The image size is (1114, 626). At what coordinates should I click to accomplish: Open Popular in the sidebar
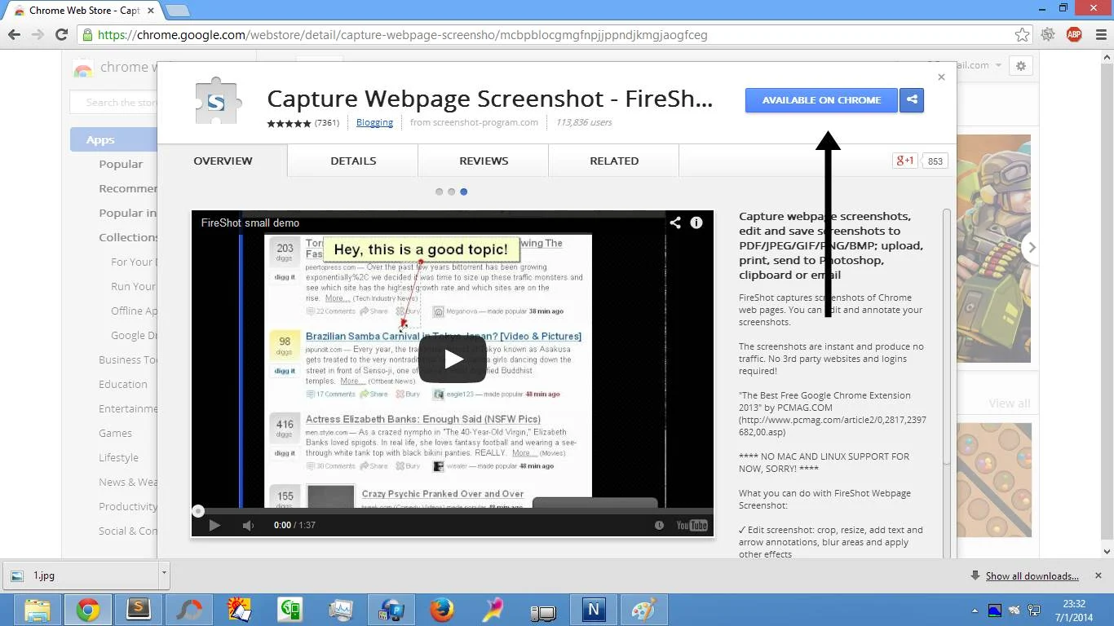(121, 164)
